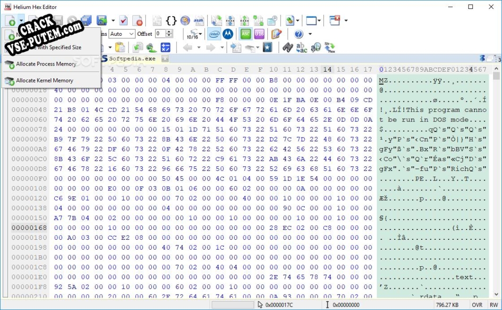Toggle ASC ASCII text encoding
The height and width of the screenshot is (310, 502).
click(x=246, y=34)
